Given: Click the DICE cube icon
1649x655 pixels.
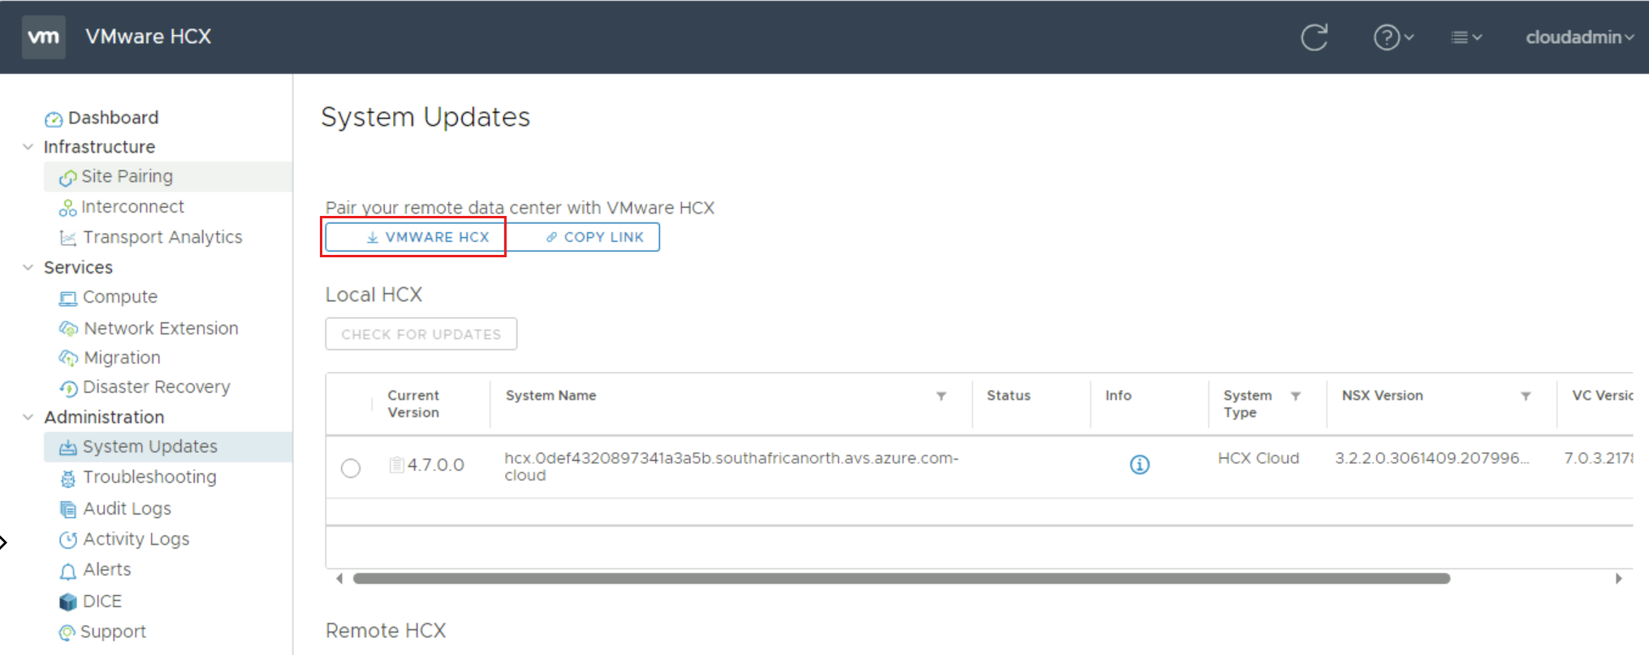Looking at the screenshot, I should tap(68, 601).
